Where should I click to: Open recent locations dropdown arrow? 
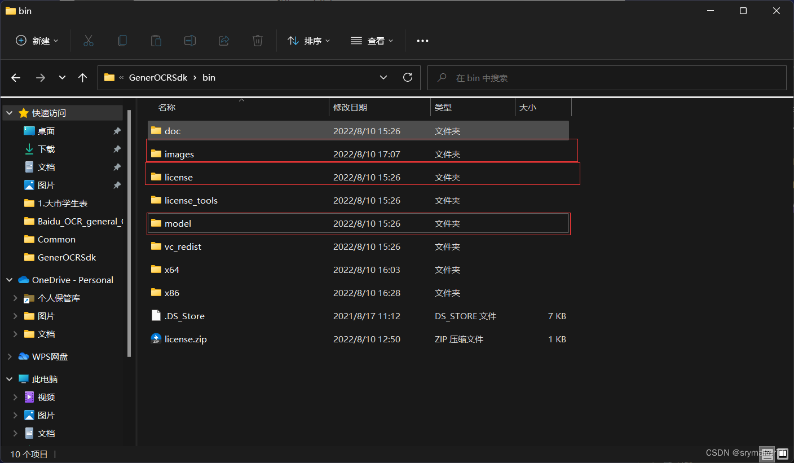click(x=62, y=78)
